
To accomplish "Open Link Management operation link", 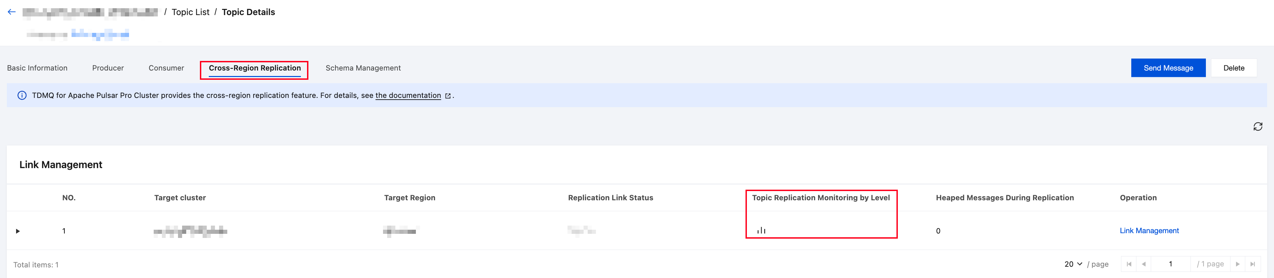I will [1149, 230].
